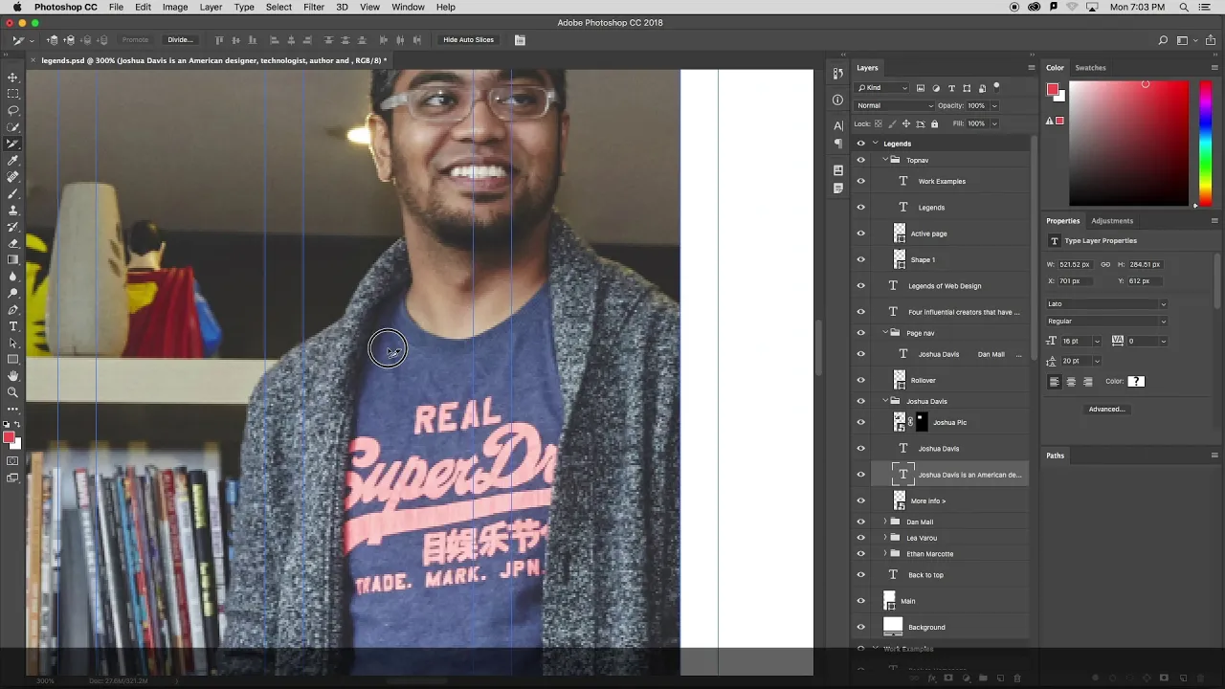Lock all layer attributes padlock icon

[935, 123]
